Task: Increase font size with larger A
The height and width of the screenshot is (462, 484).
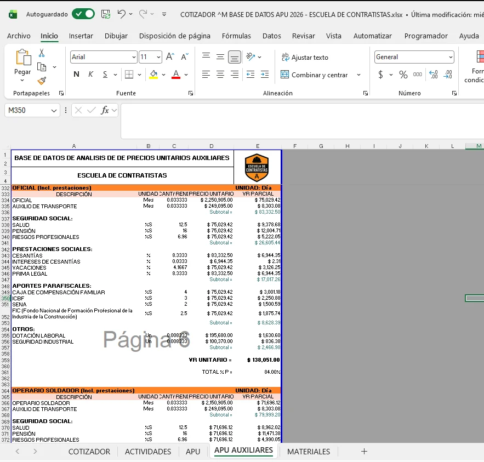Action: tap(170, 57)
